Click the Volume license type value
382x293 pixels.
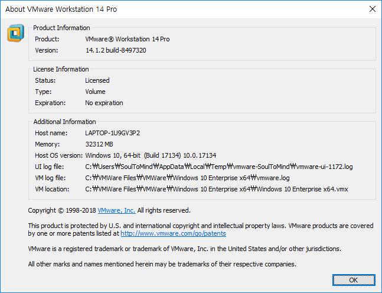click(95, 92)
